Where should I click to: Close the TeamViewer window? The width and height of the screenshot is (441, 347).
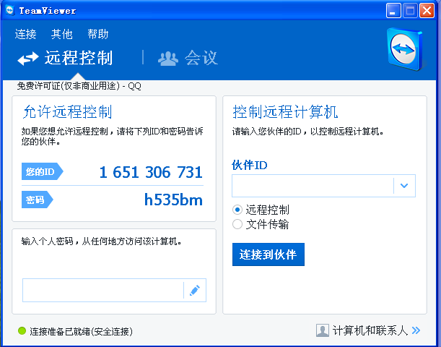coord(427,11)
